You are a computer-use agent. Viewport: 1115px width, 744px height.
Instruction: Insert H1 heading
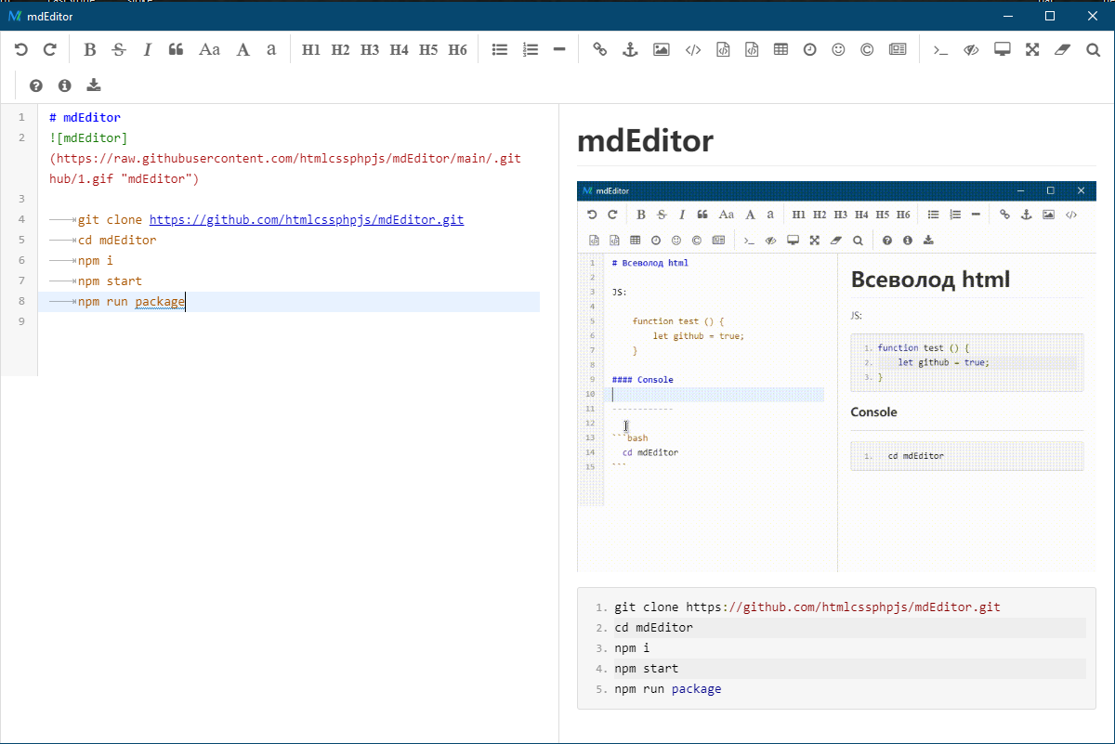[311, 50]
